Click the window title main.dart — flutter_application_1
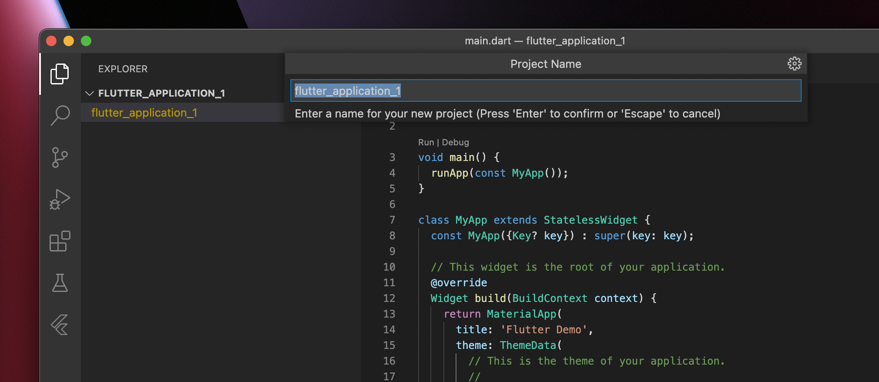The height and width of the screenshot is (382, 879). point(545,41)
